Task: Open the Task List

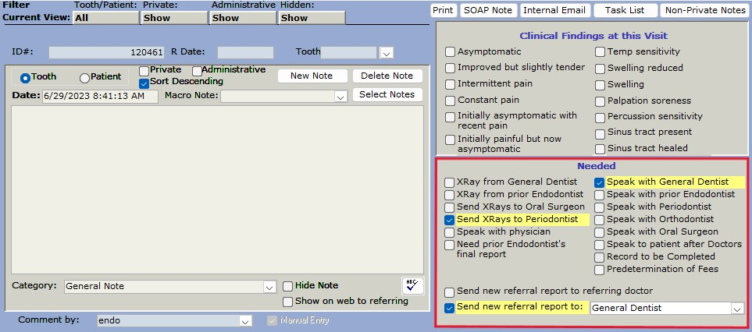Action: (625, 10)
